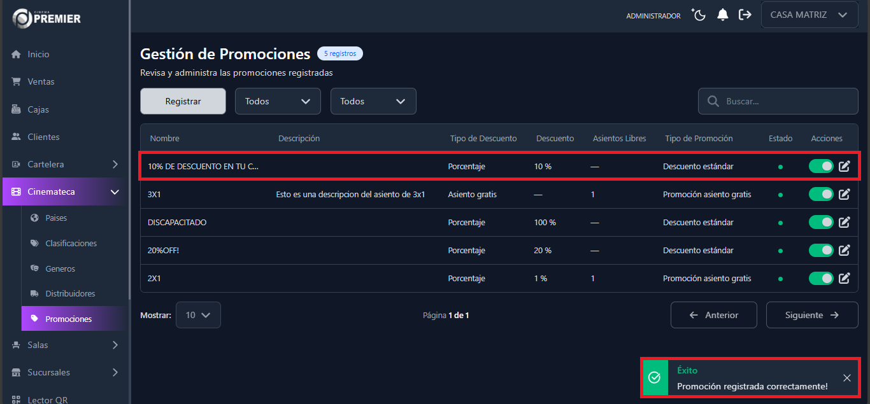Click the logout arrow icon
This screenshot has height=404, width=870.
[x=745, y=15]
